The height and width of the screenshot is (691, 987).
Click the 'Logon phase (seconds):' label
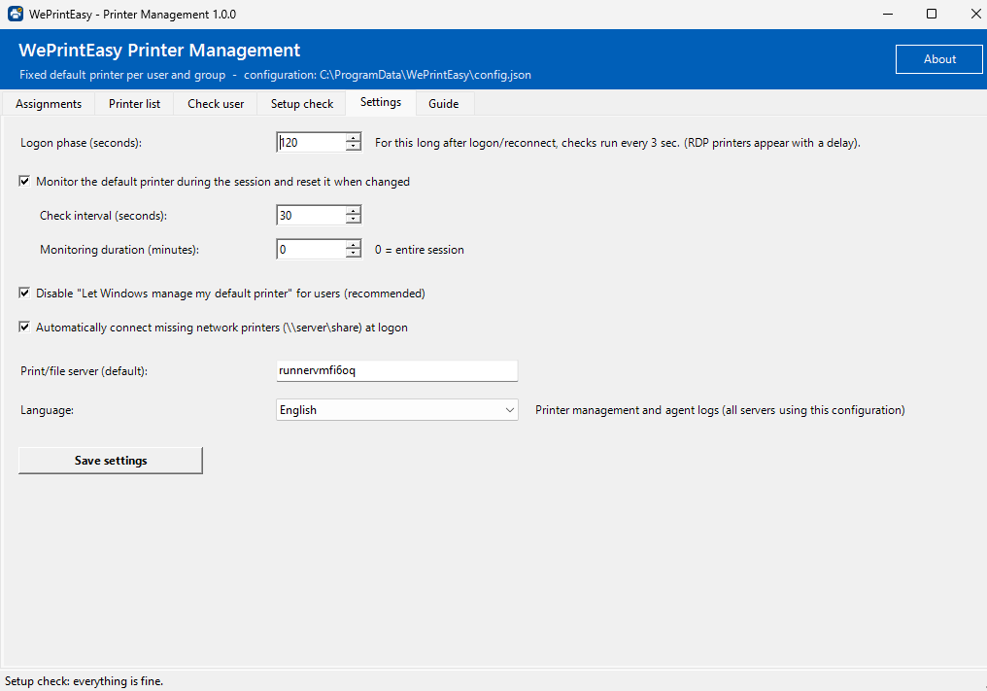[x=82, y=143]
